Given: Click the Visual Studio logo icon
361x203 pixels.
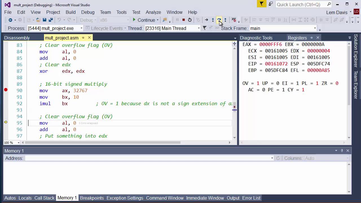Looking at the screenshot, I should [x=8, y=5].
